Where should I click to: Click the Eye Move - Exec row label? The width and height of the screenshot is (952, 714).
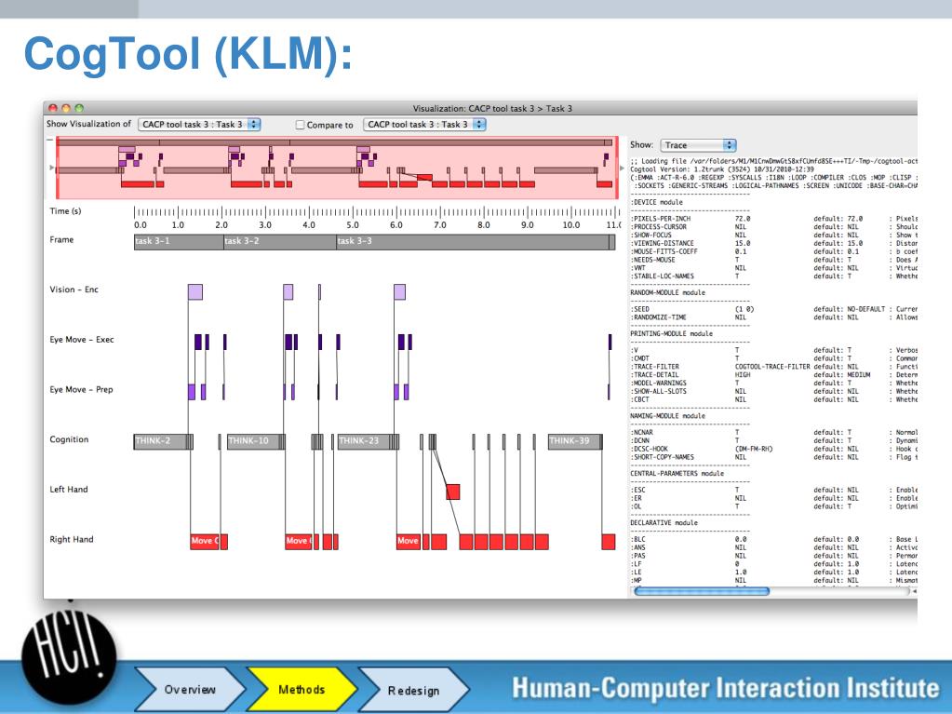point(82,340)
